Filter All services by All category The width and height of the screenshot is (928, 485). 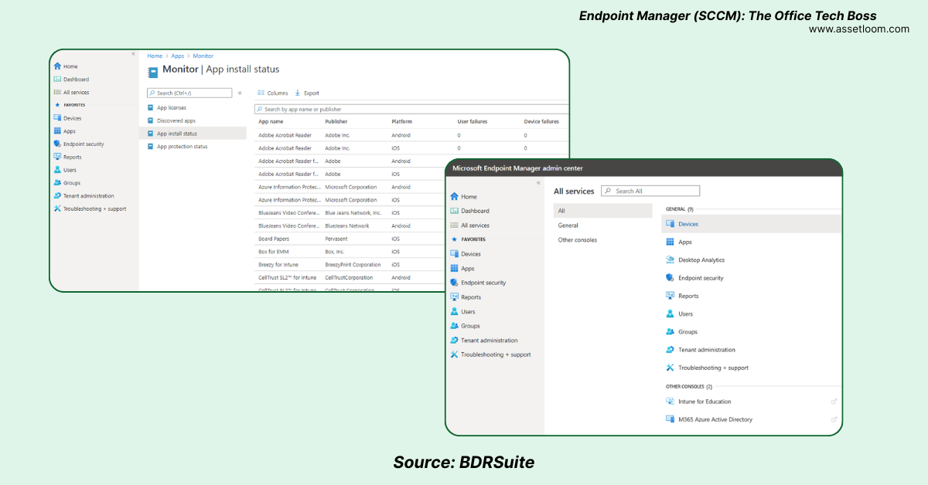point(603,211)
